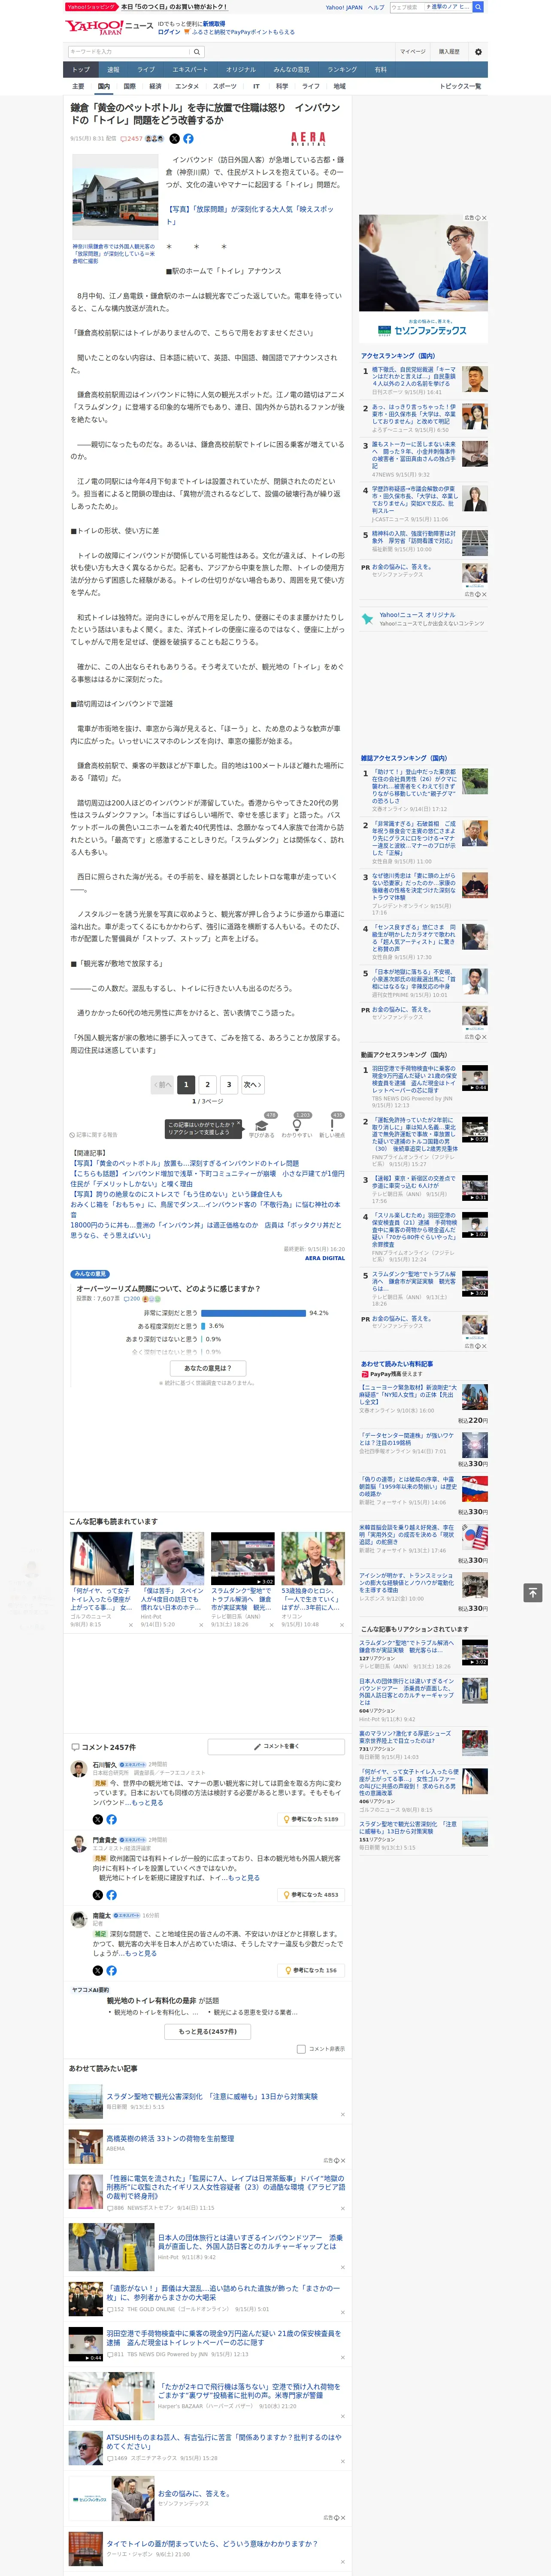Open related link みみくじ箱を「おもちゃ」に

(206, 1209)
